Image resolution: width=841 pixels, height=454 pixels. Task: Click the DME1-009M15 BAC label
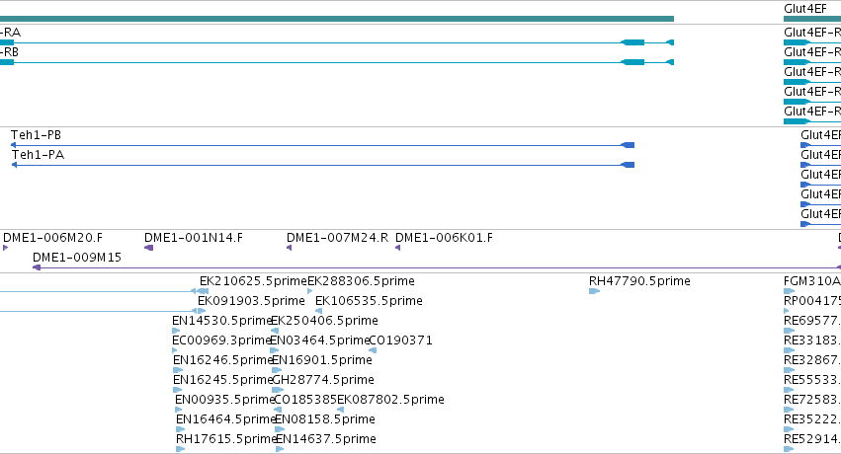(77, 258)
